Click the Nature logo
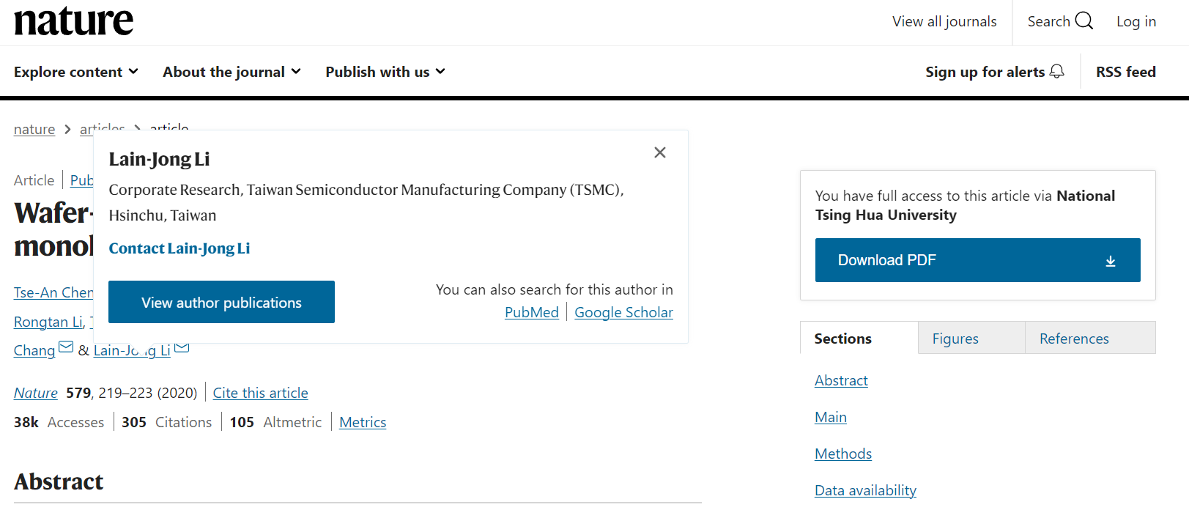The width and height of the screenshot is (1189, 510). 74,21
